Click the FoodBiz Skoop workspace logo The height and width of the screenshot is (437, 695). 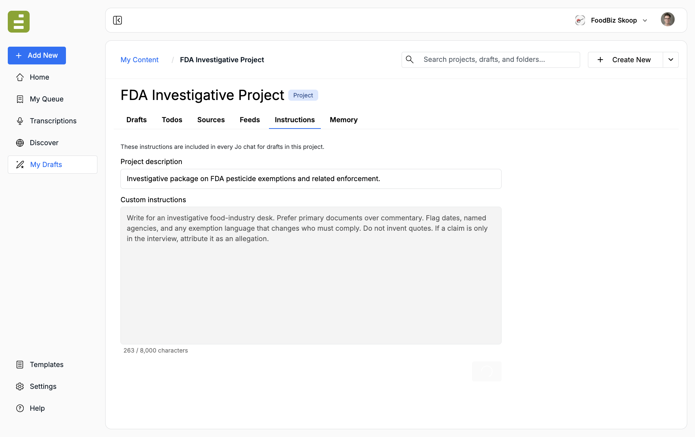pos(580,20)
